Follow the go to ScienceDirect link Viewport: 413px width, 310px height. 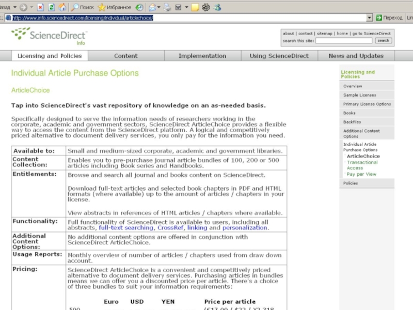[371, 34]
